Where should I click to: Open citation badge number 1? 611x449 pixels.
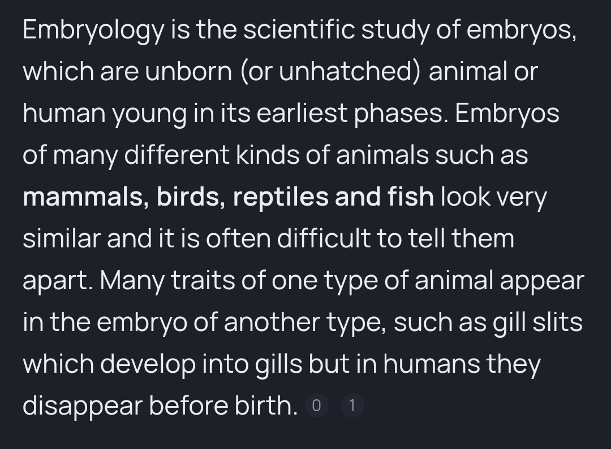pyautogui.click(x=352, y=406)
